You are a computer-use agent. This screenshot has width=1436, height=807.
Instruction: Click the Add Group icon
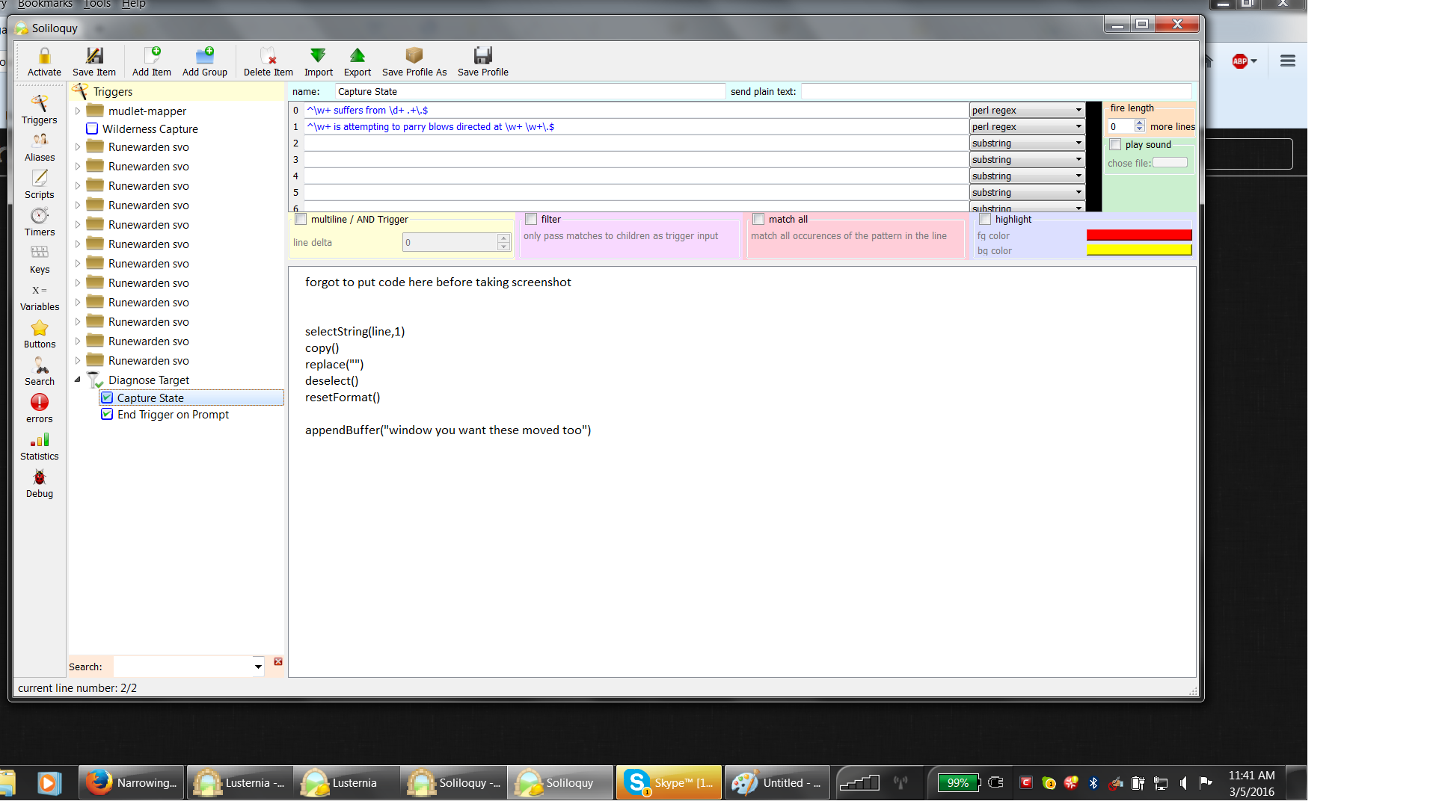pyautogui.click(x=205, y=56)
